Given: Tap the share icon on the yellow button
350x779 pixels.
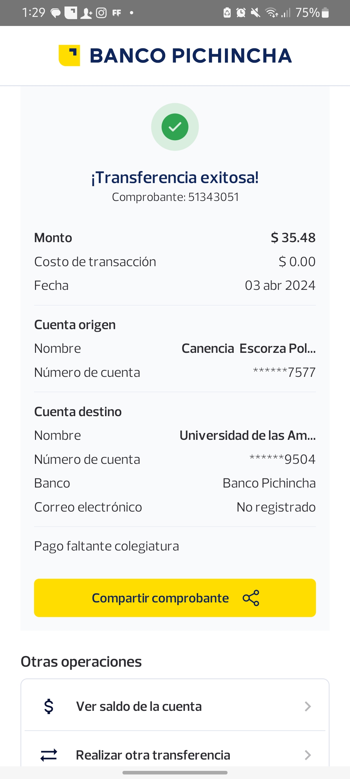Looking at the screenshot, I should pyautogui.click(x=251, y=598).
